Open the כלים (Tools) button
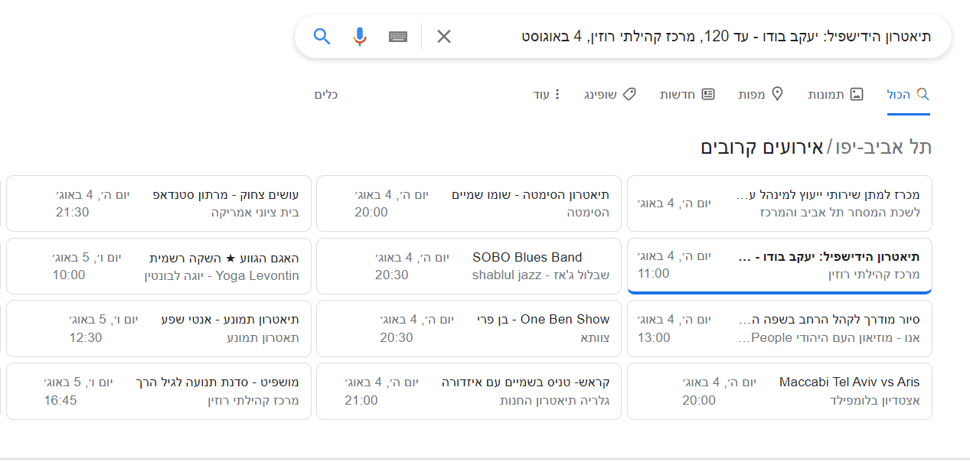 (x=326, y=94)
